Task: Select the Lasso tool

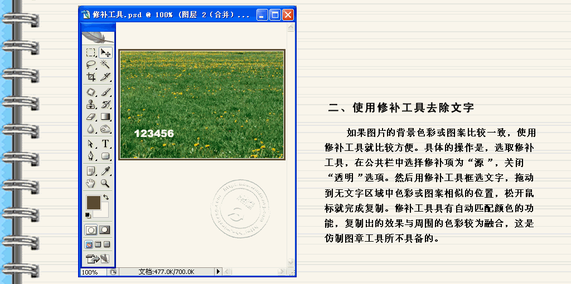Action: pos(90,65)
